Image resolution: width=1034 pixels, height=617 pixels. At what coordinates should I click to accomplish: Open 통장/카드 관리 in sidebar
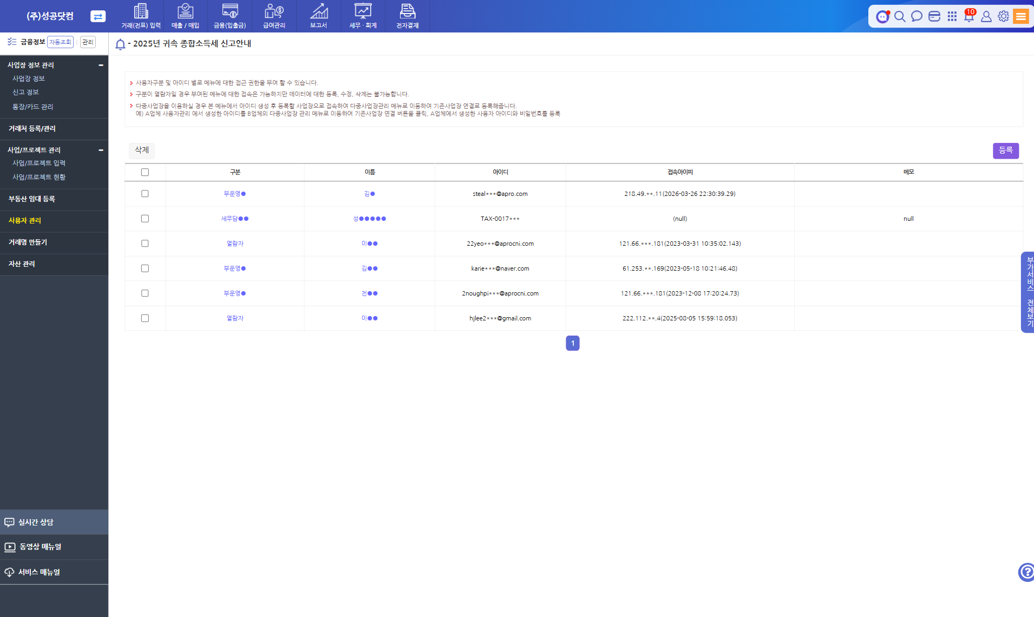click(32, 107)
